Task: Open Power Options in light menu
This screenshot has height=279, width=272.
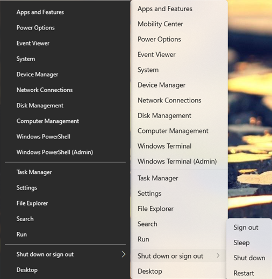Action: (159, 39)
